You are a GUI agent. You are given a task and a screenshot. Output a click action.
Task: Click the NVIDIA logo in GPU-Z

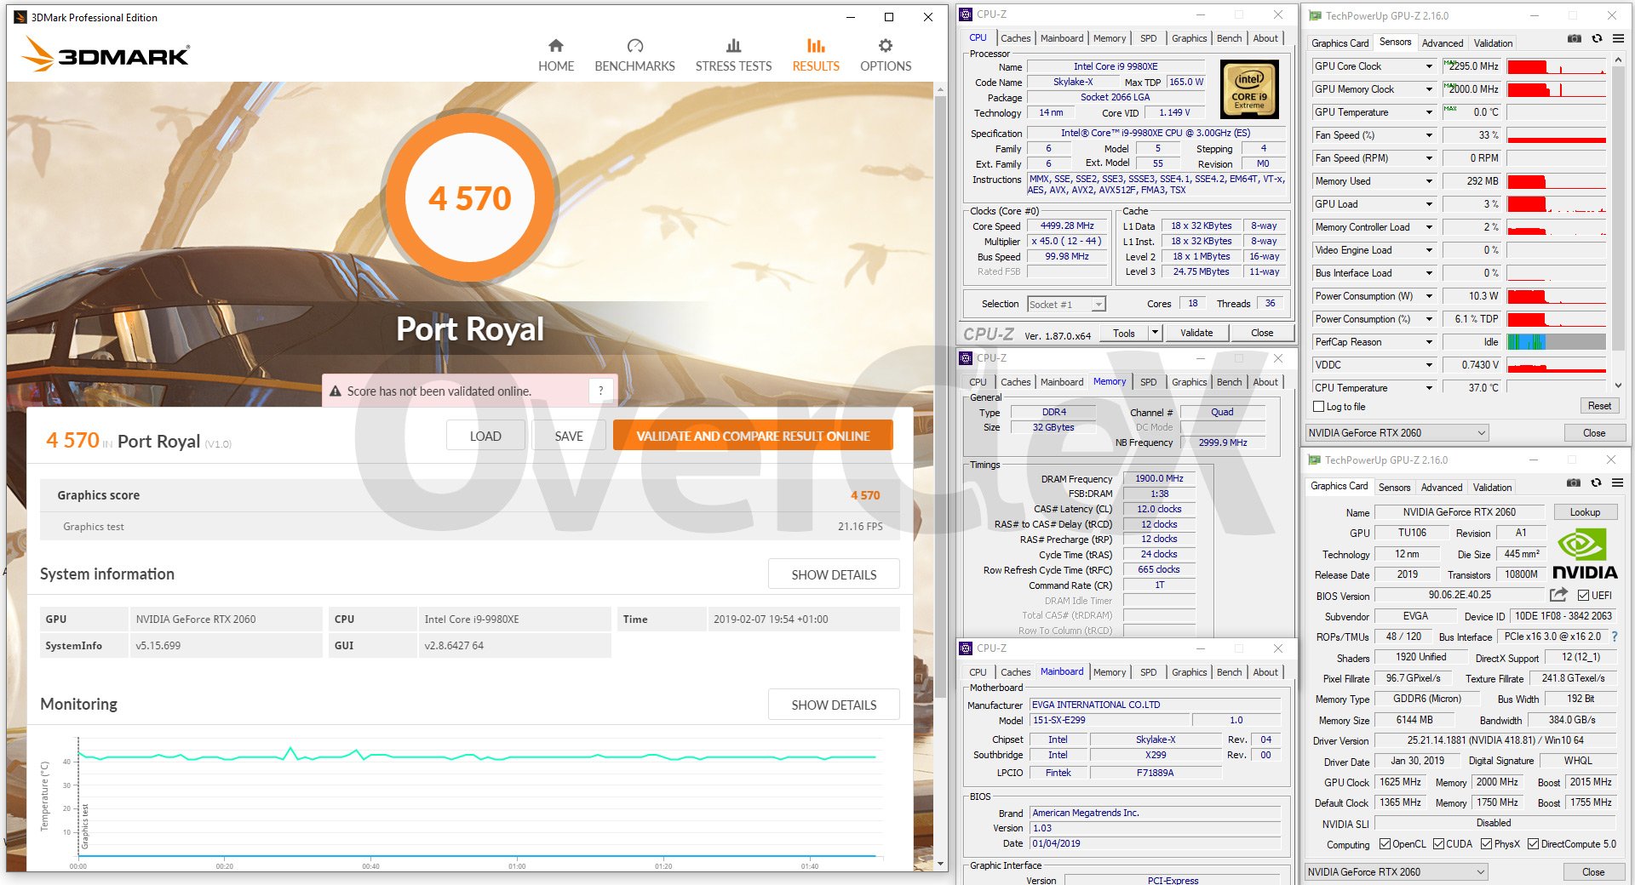pos(1584,555)
